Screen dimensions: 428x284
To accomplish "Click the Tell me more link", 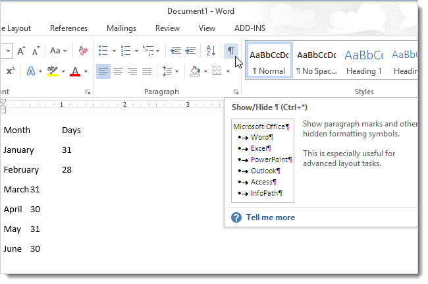I will coord(271,217).
